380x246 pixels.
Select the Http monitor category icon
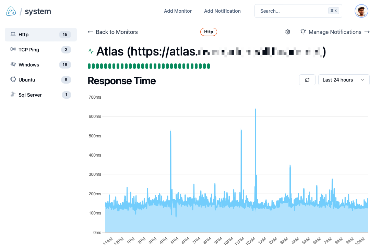tap(13, 34)
